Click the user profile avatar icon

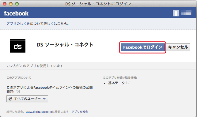pos(176,13)
